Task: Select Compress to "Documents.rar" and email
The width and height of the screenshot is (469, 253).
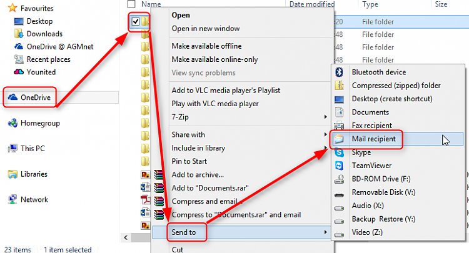Action: [x=236, y=215]
